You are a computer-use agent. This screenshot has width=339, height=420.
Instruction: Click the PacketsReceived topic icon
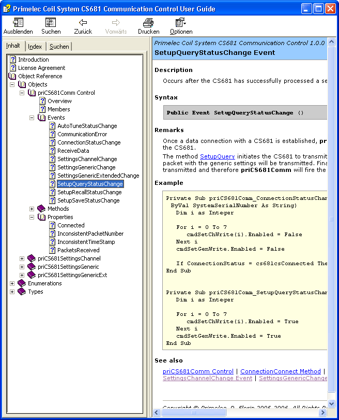(x=52, y=250)
